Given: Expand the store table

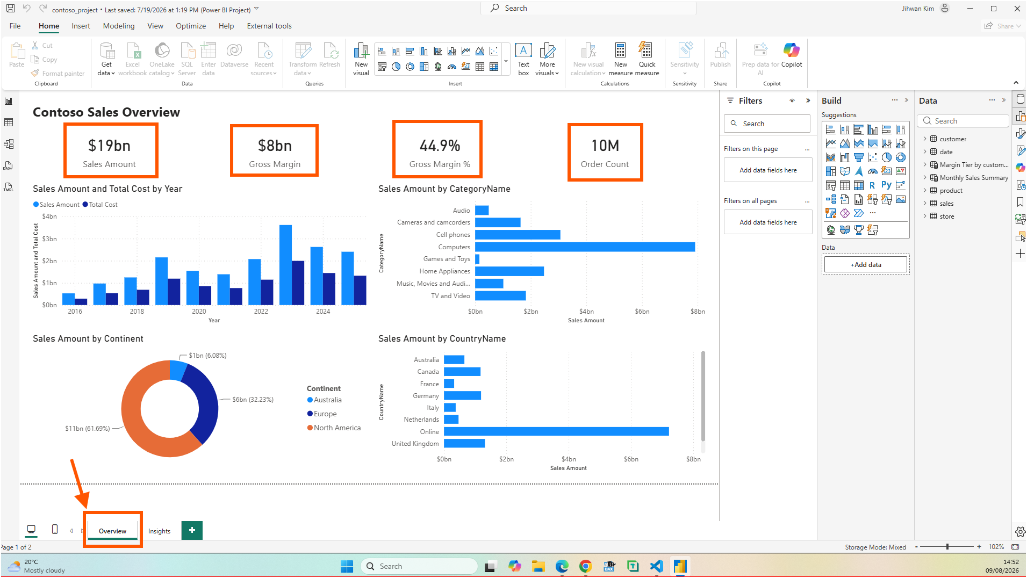Looking at the screenshot, I should pos(925,216).
